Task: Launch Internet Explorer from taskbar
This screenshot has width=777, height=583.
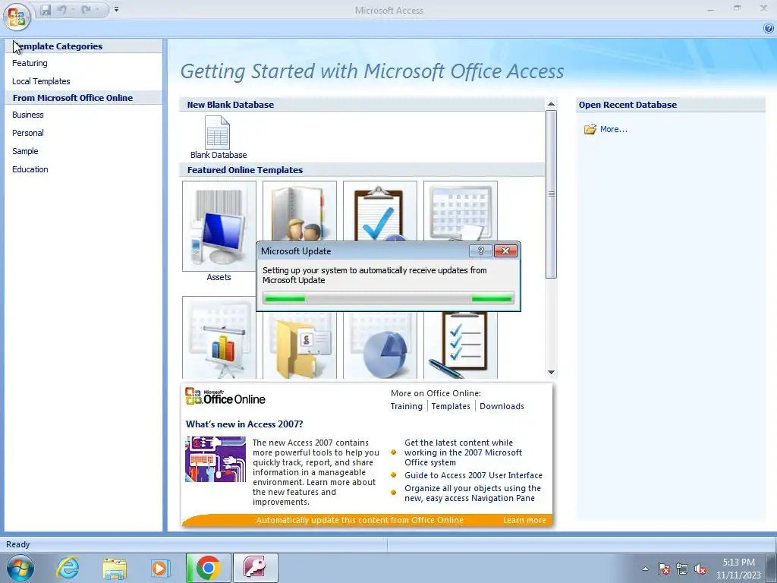Action: click(x=68, y=568)
